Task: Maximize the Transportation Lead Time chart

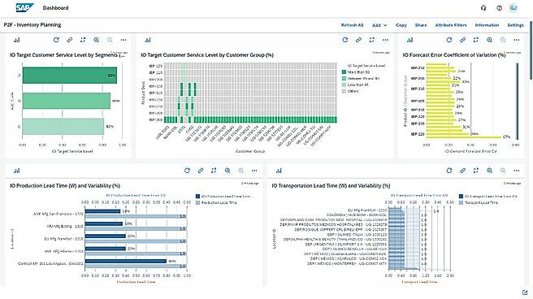Action: pos(476,171)
